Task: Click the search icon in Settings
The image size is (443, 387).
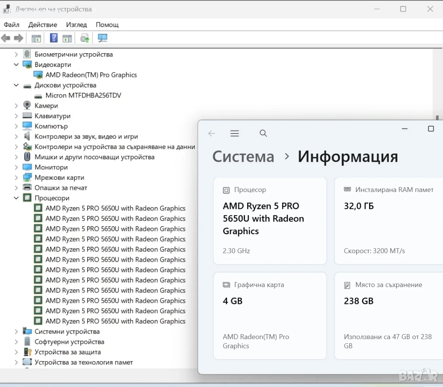Action: (x=263, y=133)
